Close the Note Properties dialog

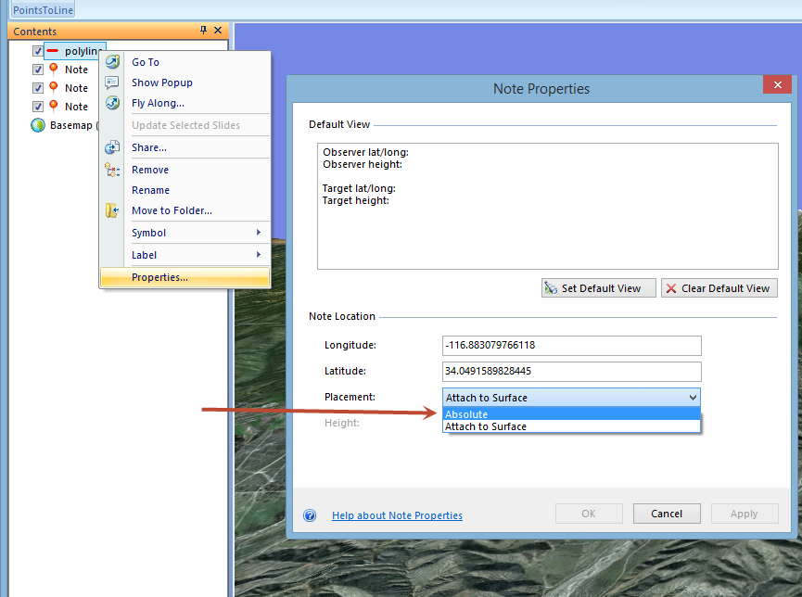pyautogui.click(x=778, y=84)
